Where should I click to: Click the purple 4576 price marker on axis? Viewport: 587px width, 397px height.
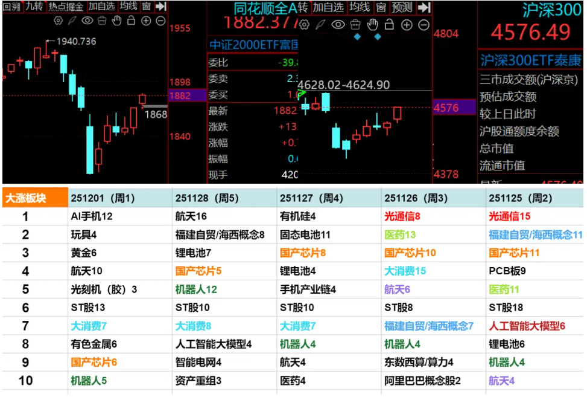point(446,108)
